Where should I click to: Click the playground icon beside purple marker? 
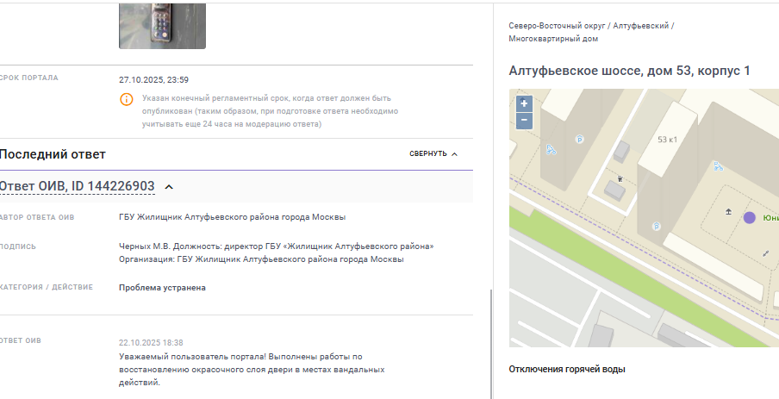(729, 211)
